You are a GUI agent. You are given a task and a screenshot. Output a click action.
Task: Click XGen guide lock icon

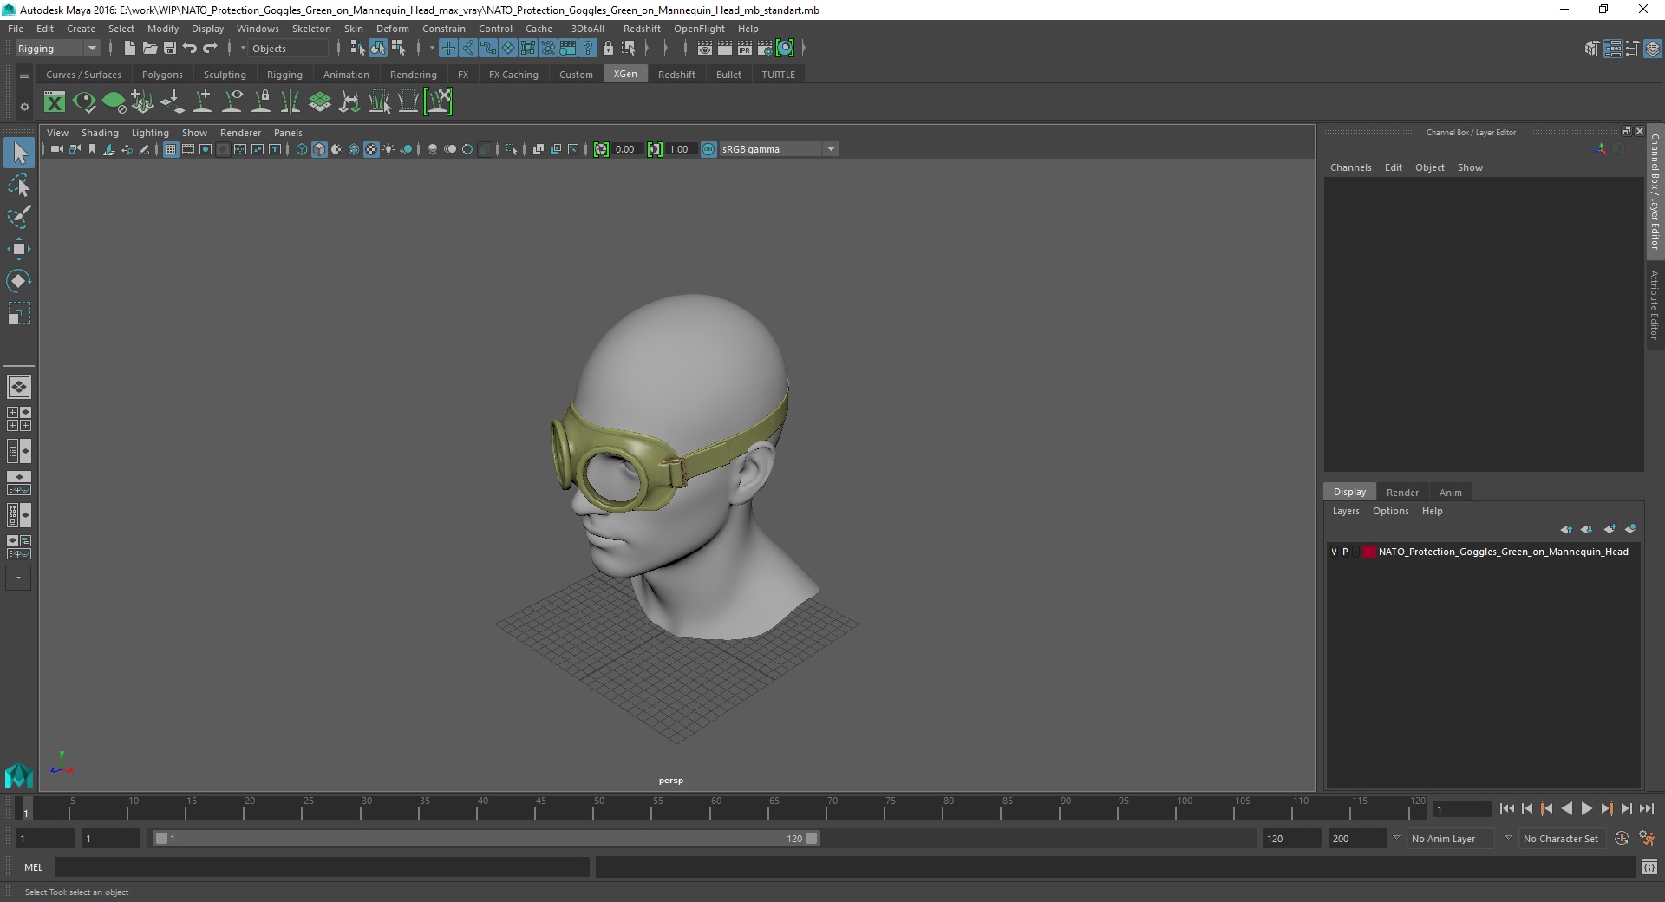point(261,102)
